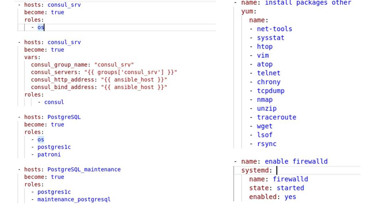The width and height of the screenshot is (367, 206).
Task: Click the rsync package entry
Action: (267, 144)
